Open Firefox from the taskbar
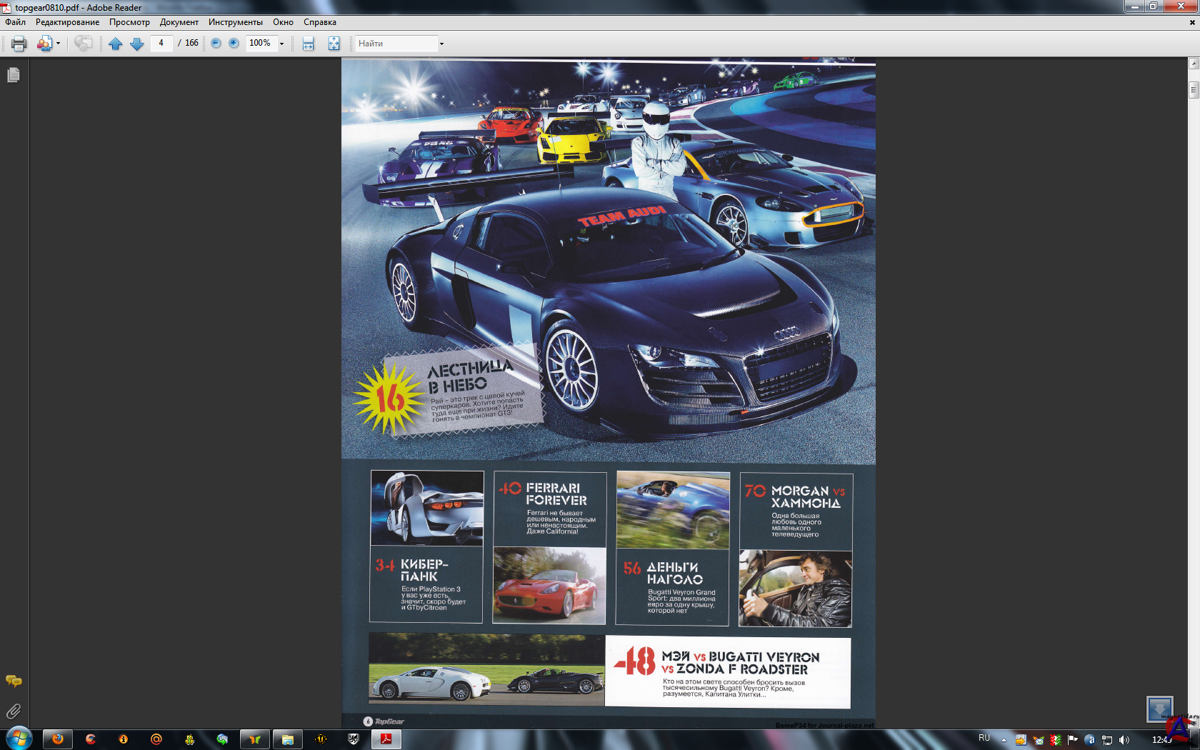The image size is (1200, 750). 58,739
